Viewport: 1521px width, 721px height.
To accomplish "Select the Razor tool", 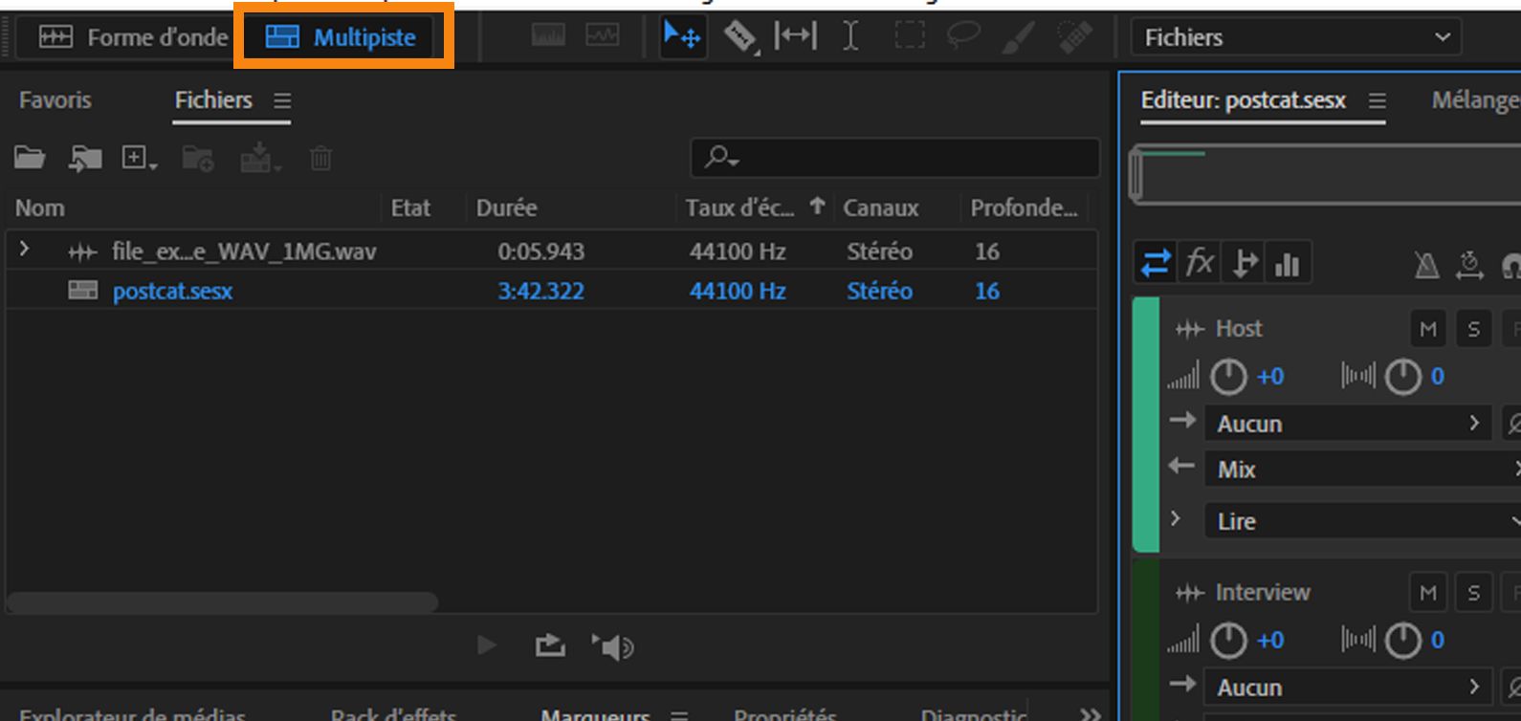I will [739, 37].
